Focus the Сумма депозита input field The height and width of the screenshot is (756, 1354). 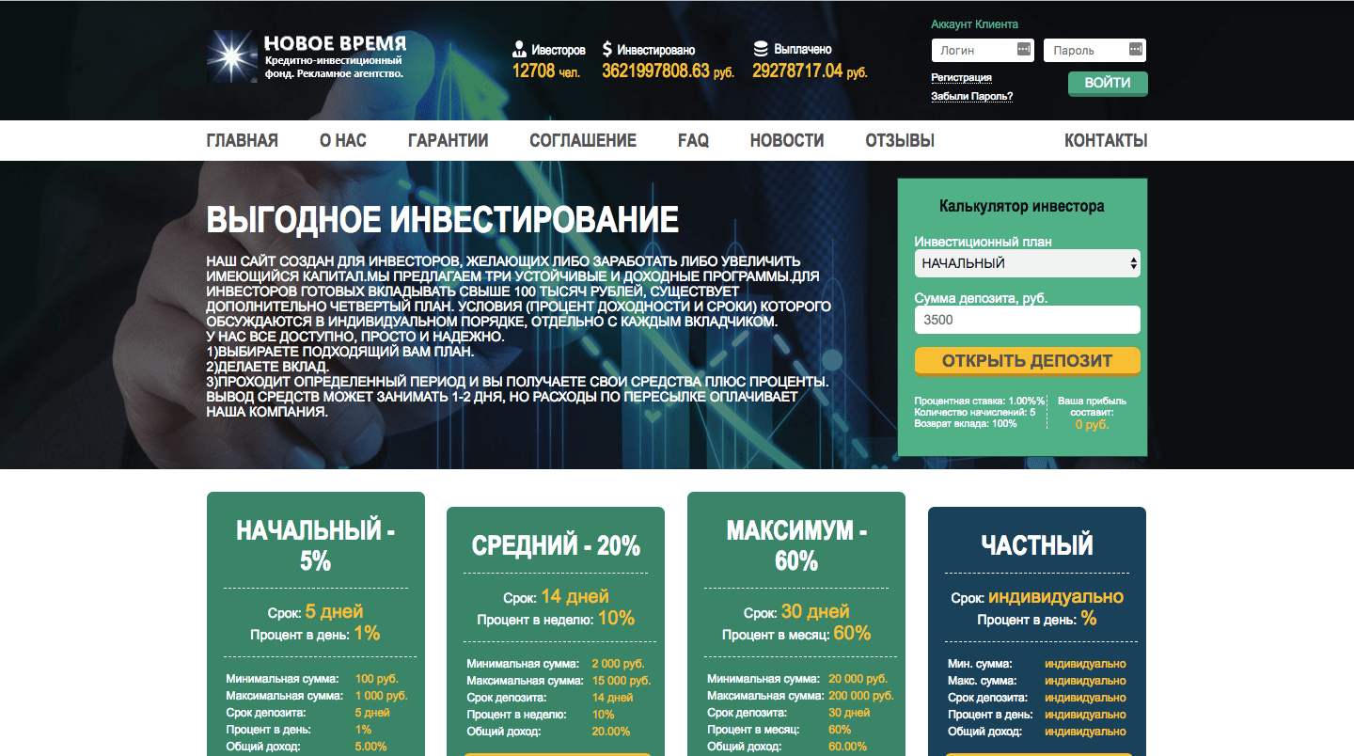coord(1027,320)
